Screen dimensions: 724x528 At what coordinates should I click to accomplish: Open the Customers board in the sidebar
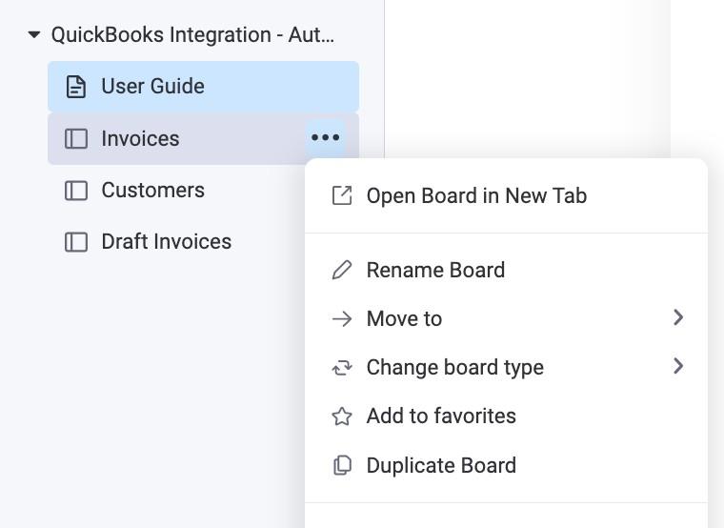[152, 191]
